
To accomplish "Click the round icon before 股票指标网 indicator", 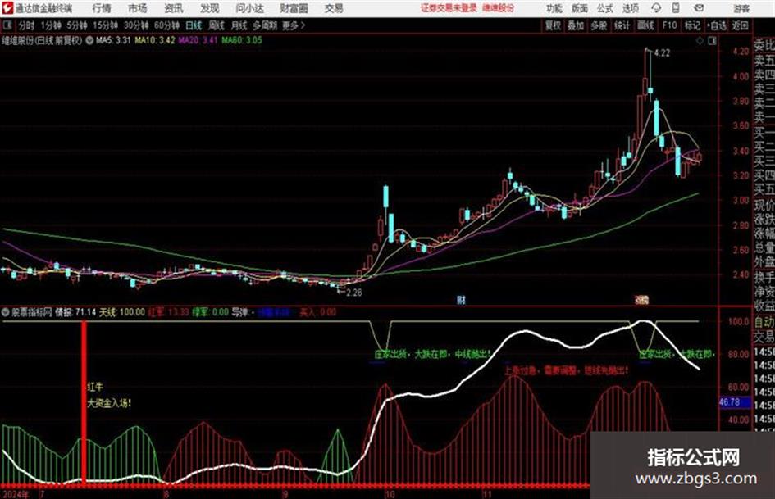I will [6, 312].
